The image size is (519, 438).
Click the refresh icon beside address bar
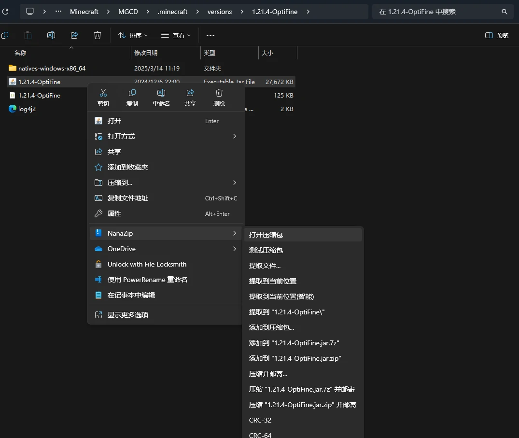pos(5,12)
